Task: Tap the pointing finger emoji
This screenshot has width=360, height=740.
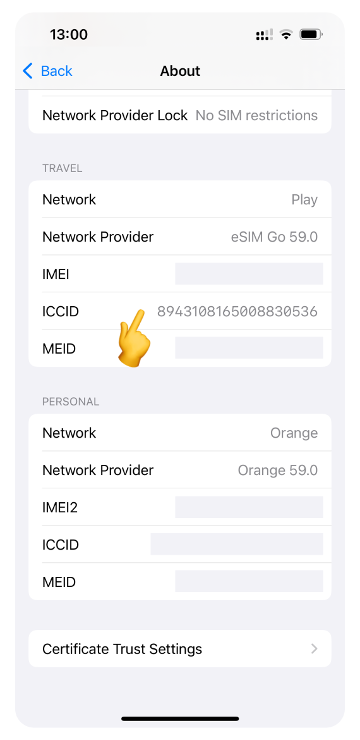Action: (135, 338)
